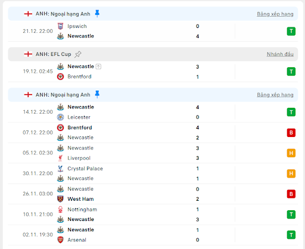The image size is (305, 249).
Task: Click orange H badge for Liverpool match
Action: tap(291, 153)
